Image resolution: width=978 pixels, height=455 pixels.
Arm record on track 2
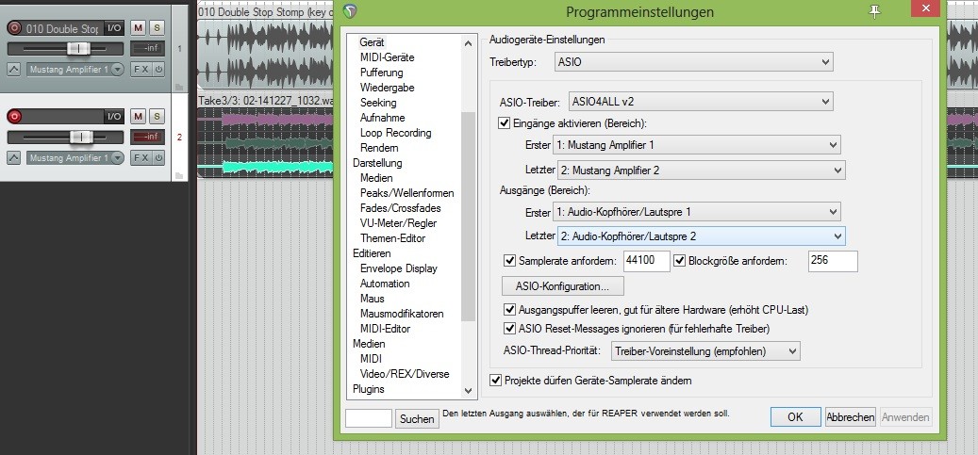click(x=14, y=117)
